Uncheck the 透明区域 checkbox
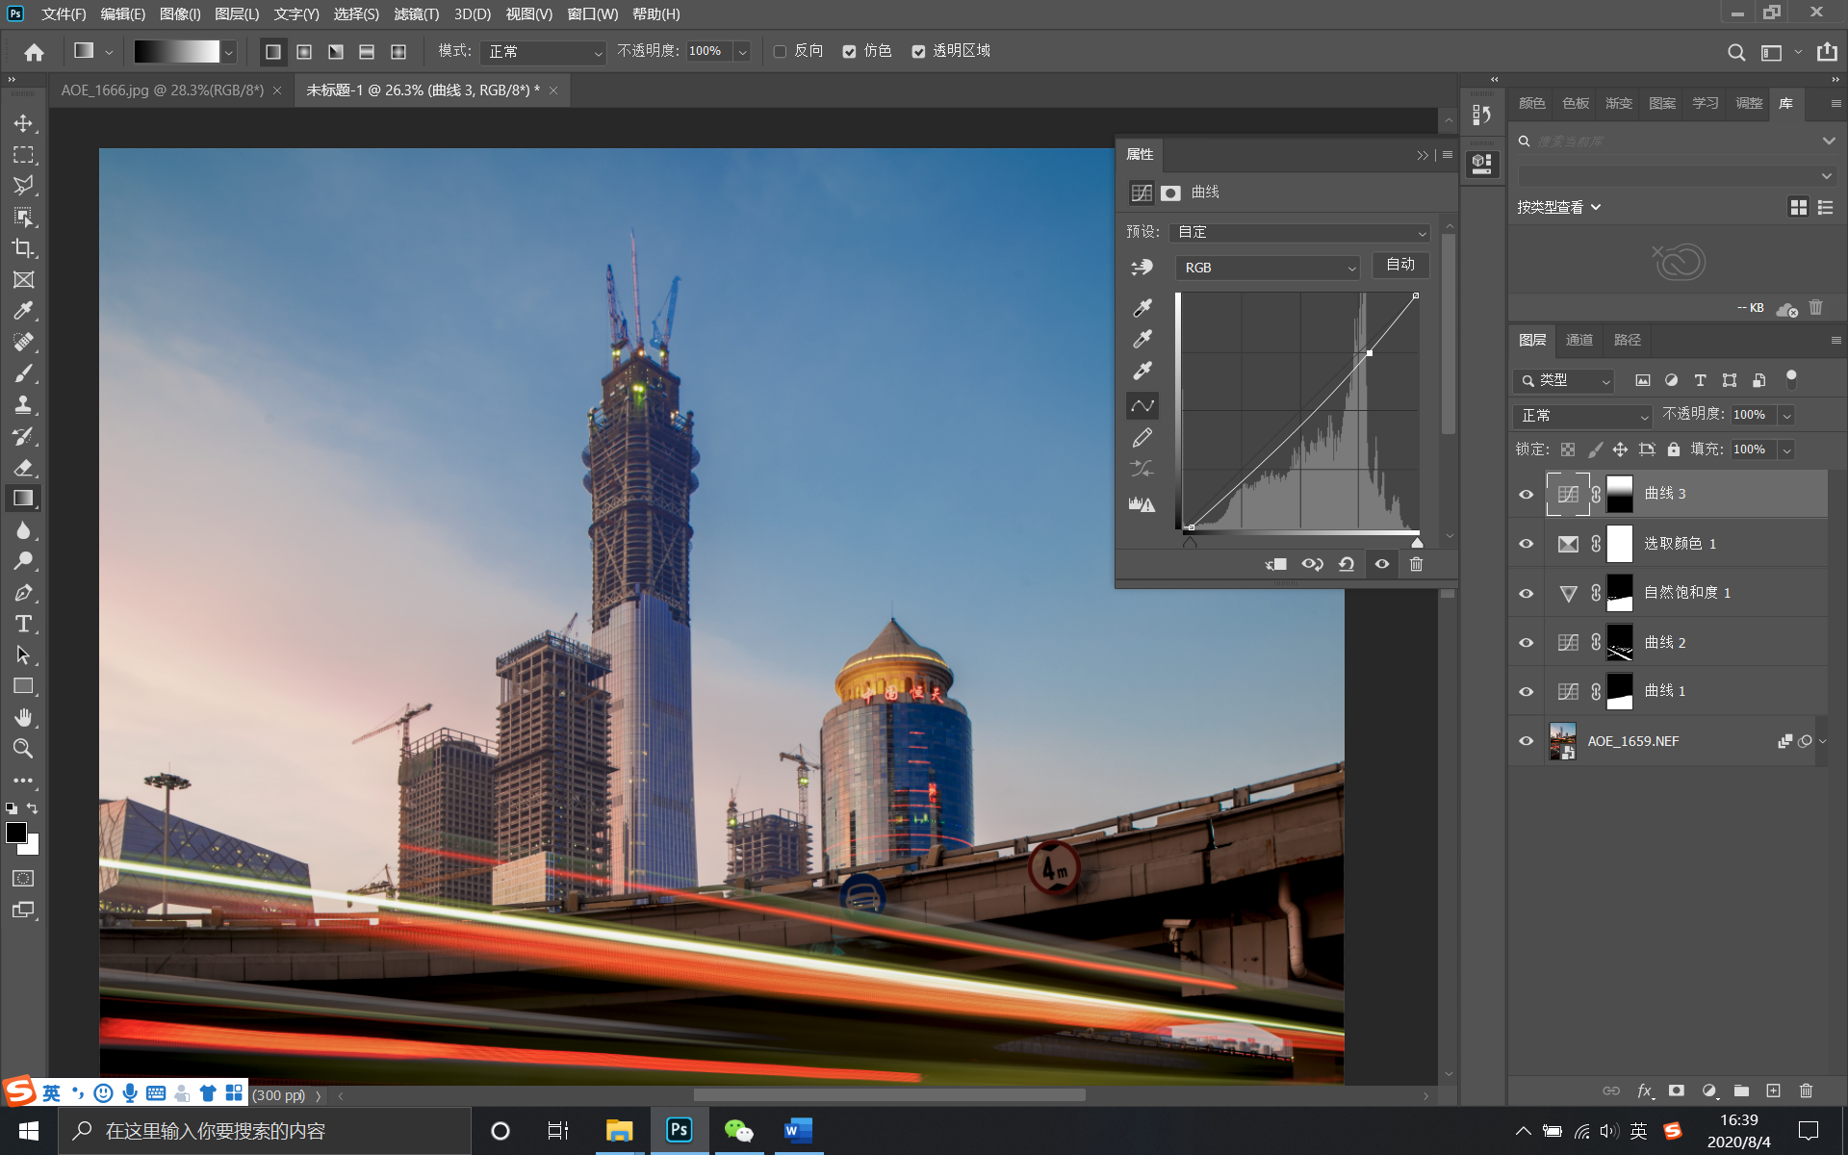1848x1155 pixels. pyautogui.click(x=918, y=51)
